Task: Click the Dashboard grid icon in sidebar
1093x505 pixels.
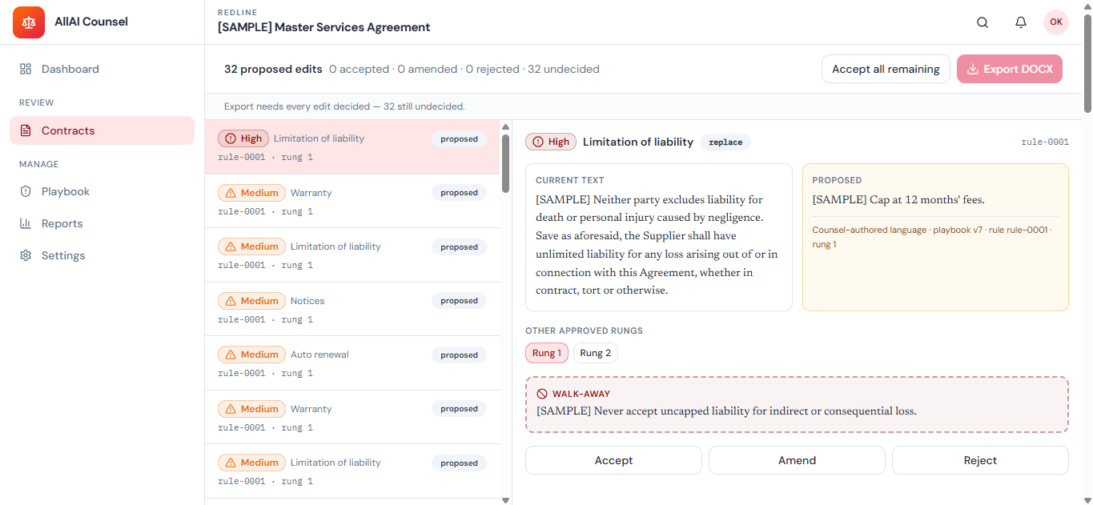Action: tap(26, 69)
